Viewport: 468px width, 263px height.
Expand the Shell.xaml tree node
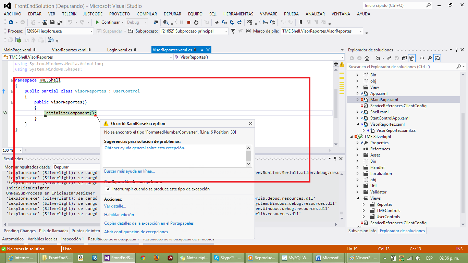(358, 112)
